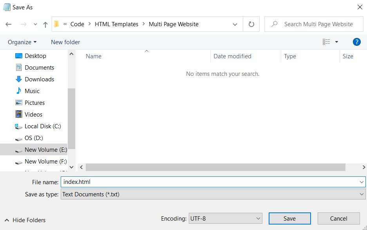
Task: Select New Volume (F:) drive
Action: coord(46,161)
